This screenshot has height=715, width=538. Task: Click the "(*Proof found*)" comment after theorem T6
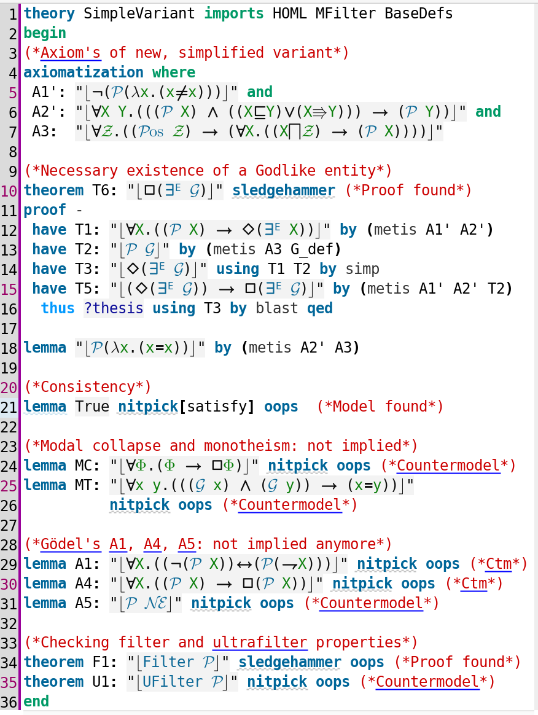(x=408, y=190)
